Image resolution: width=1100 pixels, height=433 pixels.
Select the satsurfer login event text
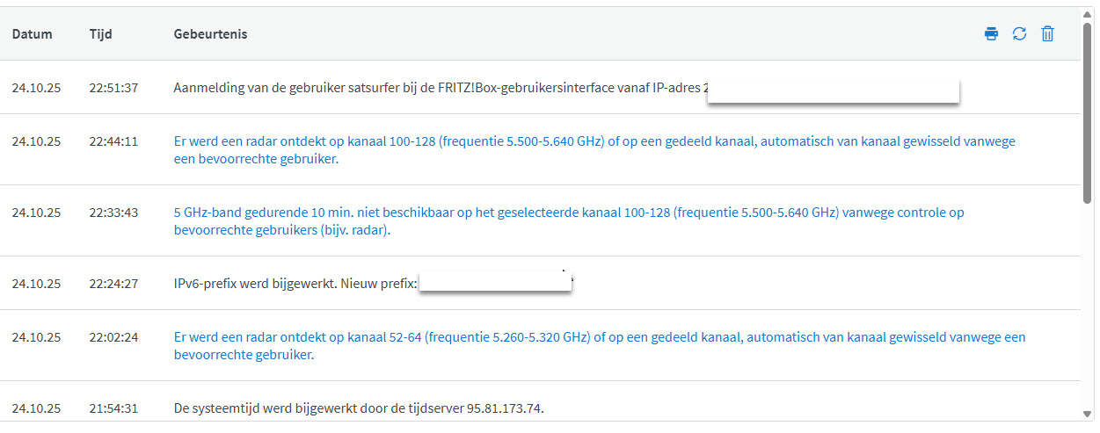pos(440,88)
